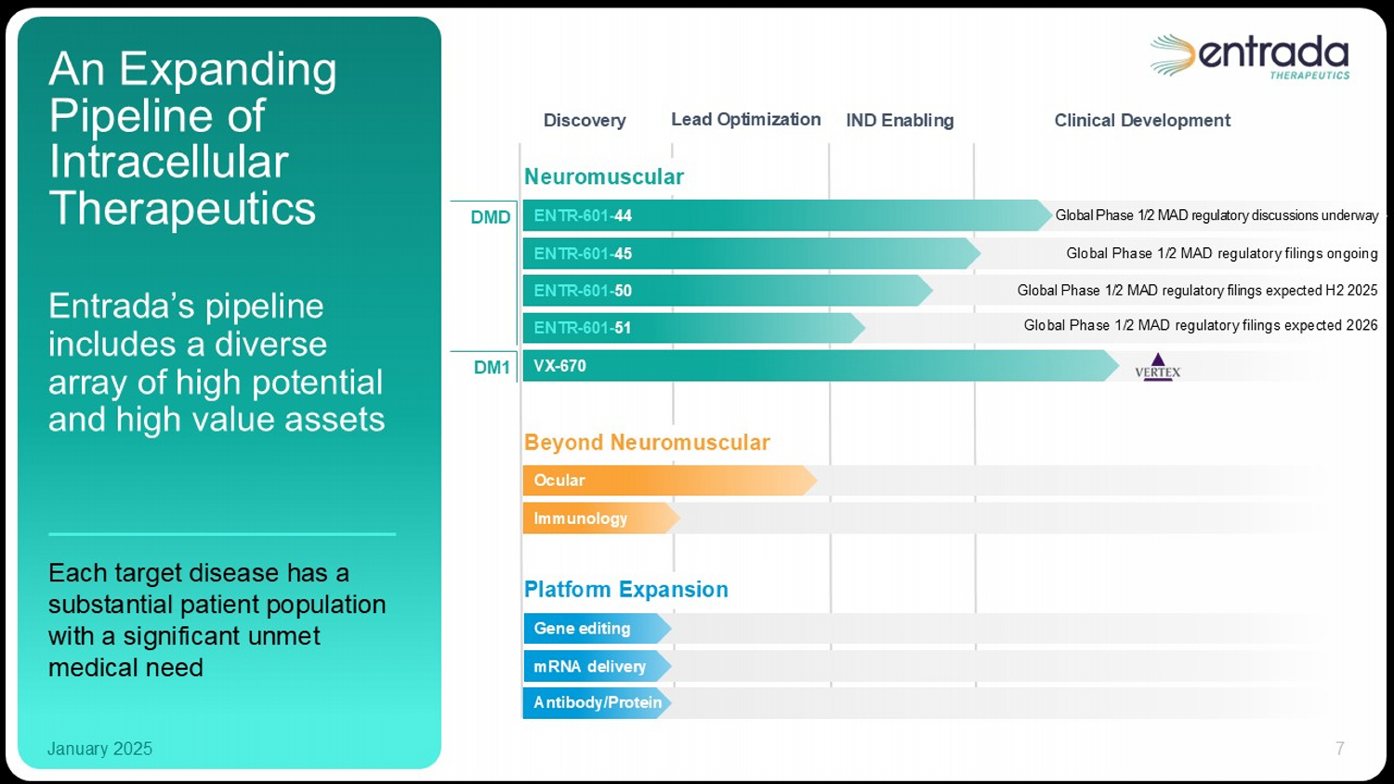Click the Immunology program arrow

pyautogui.click(x=600, y=518)
